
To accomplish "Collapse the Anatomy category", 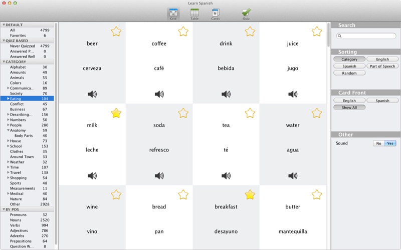I will [8, 130].
